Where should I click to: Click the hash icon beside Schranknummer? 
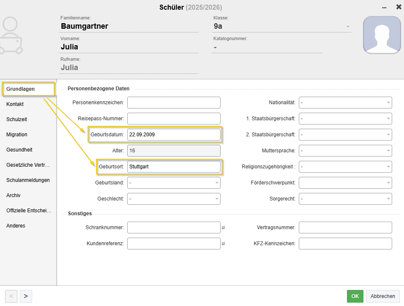tap(224, 228)
